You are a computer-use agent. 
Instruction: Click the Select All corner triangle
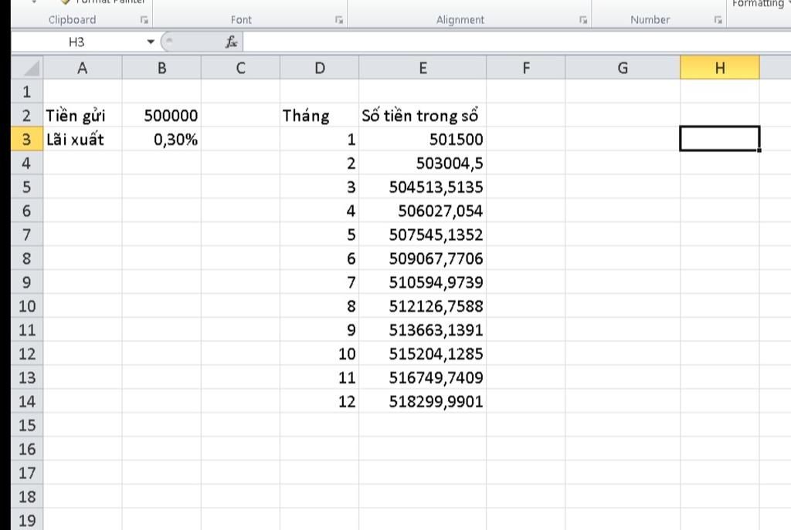click(27, 68)
